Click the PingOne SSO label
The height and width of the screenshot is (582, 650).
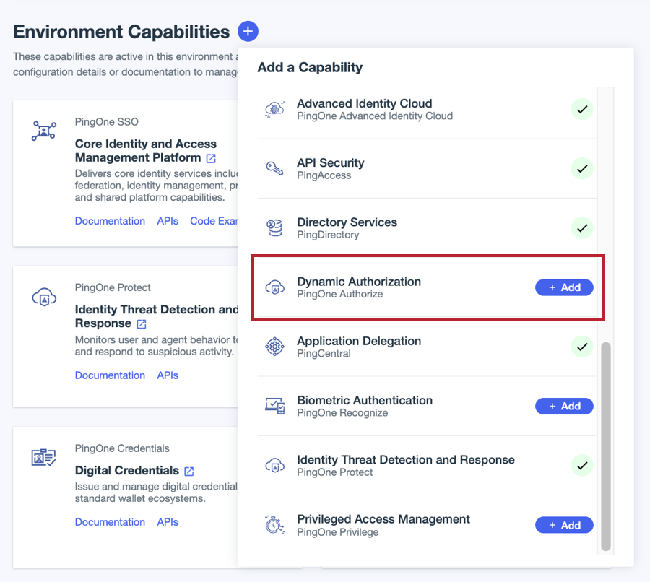point(107,122)
